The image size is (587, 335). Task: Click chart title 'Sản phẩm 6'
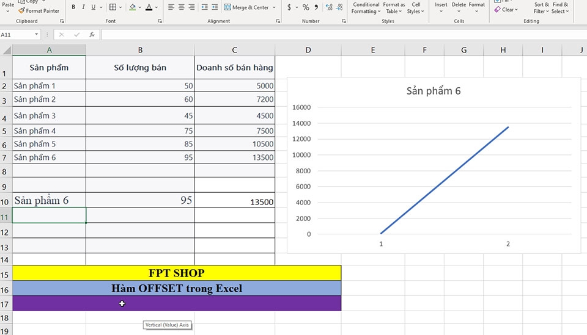coord(434,91)
